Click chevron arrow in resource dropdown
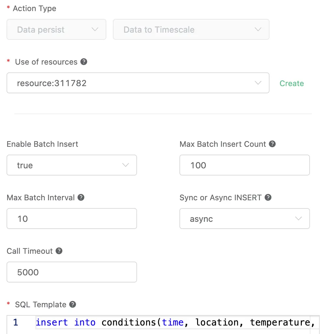Screen dimensions: 323x334 click(258, 83)
